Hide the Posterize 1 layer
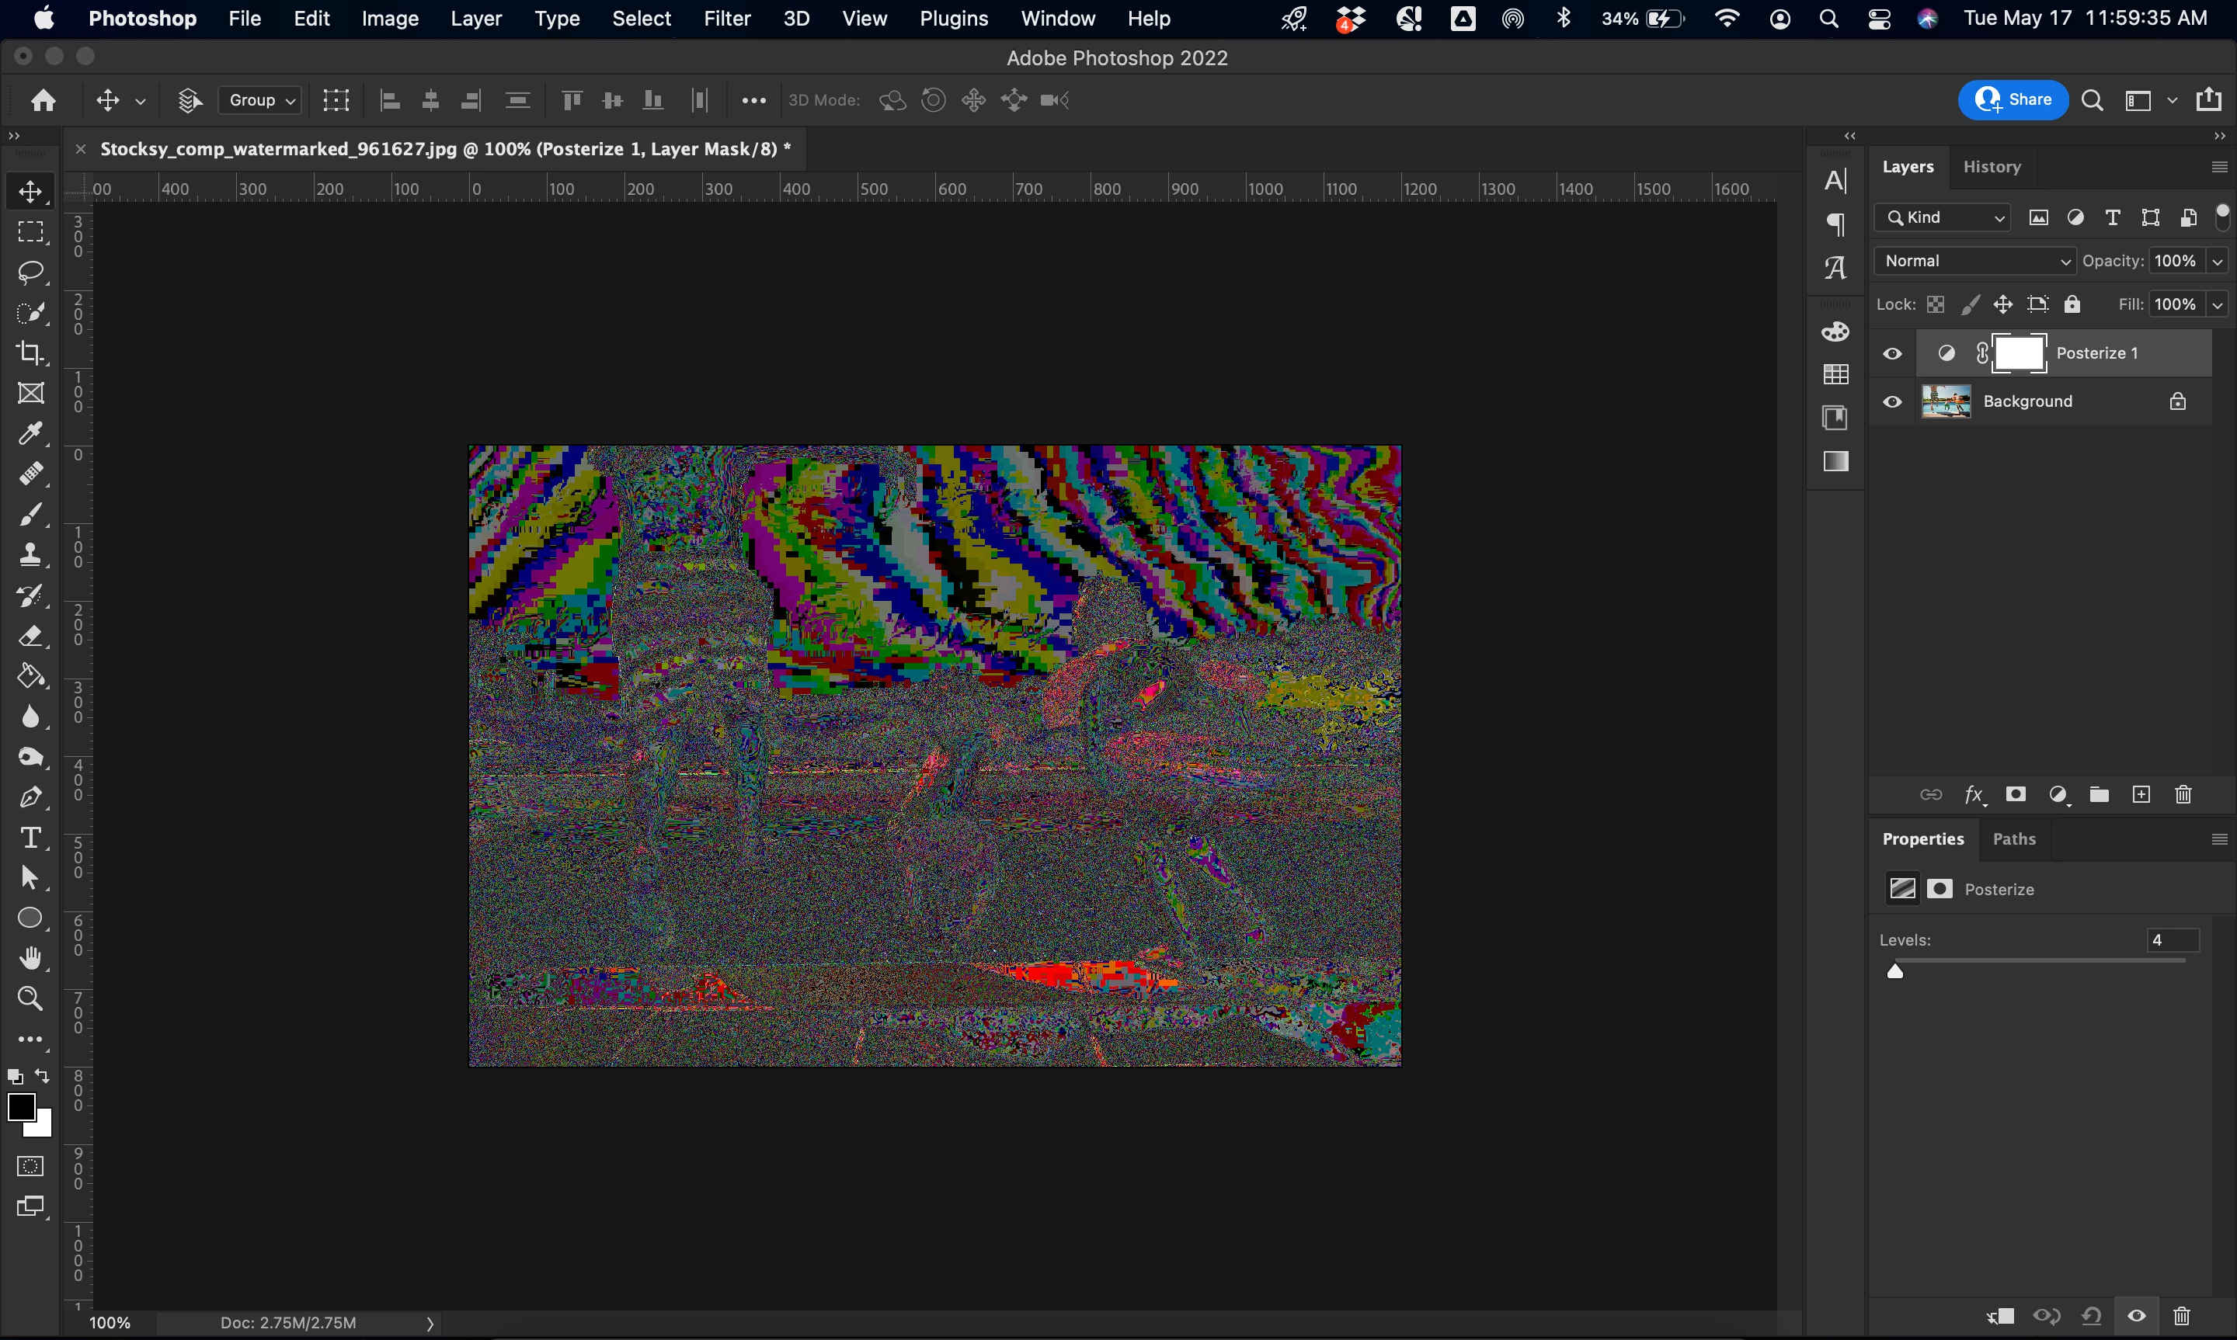 click(x=1892, y=354)
